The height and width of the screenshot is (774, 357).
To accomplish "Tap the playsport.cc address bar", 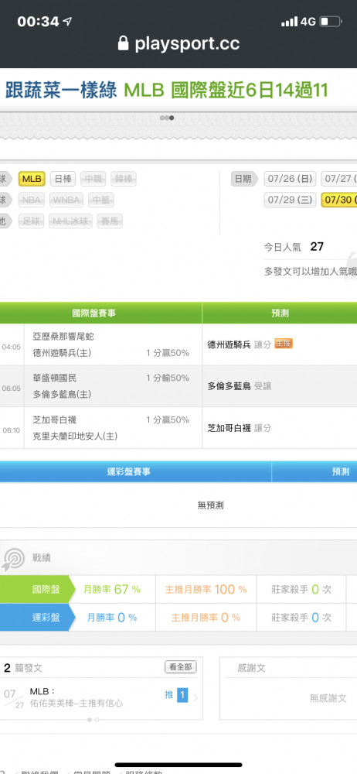I will (x=178, y=43).
